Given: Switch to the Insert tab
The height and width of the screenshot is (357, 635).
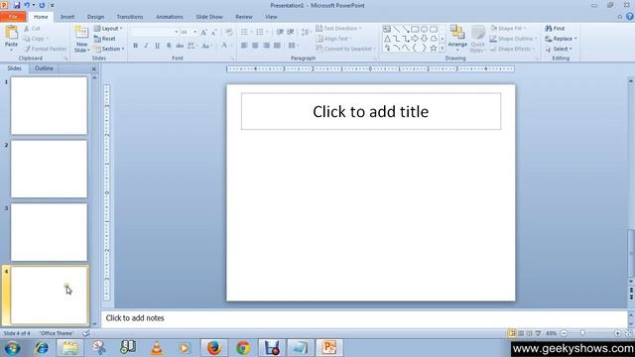Looking at the screenshot, I should click(67, 17).
